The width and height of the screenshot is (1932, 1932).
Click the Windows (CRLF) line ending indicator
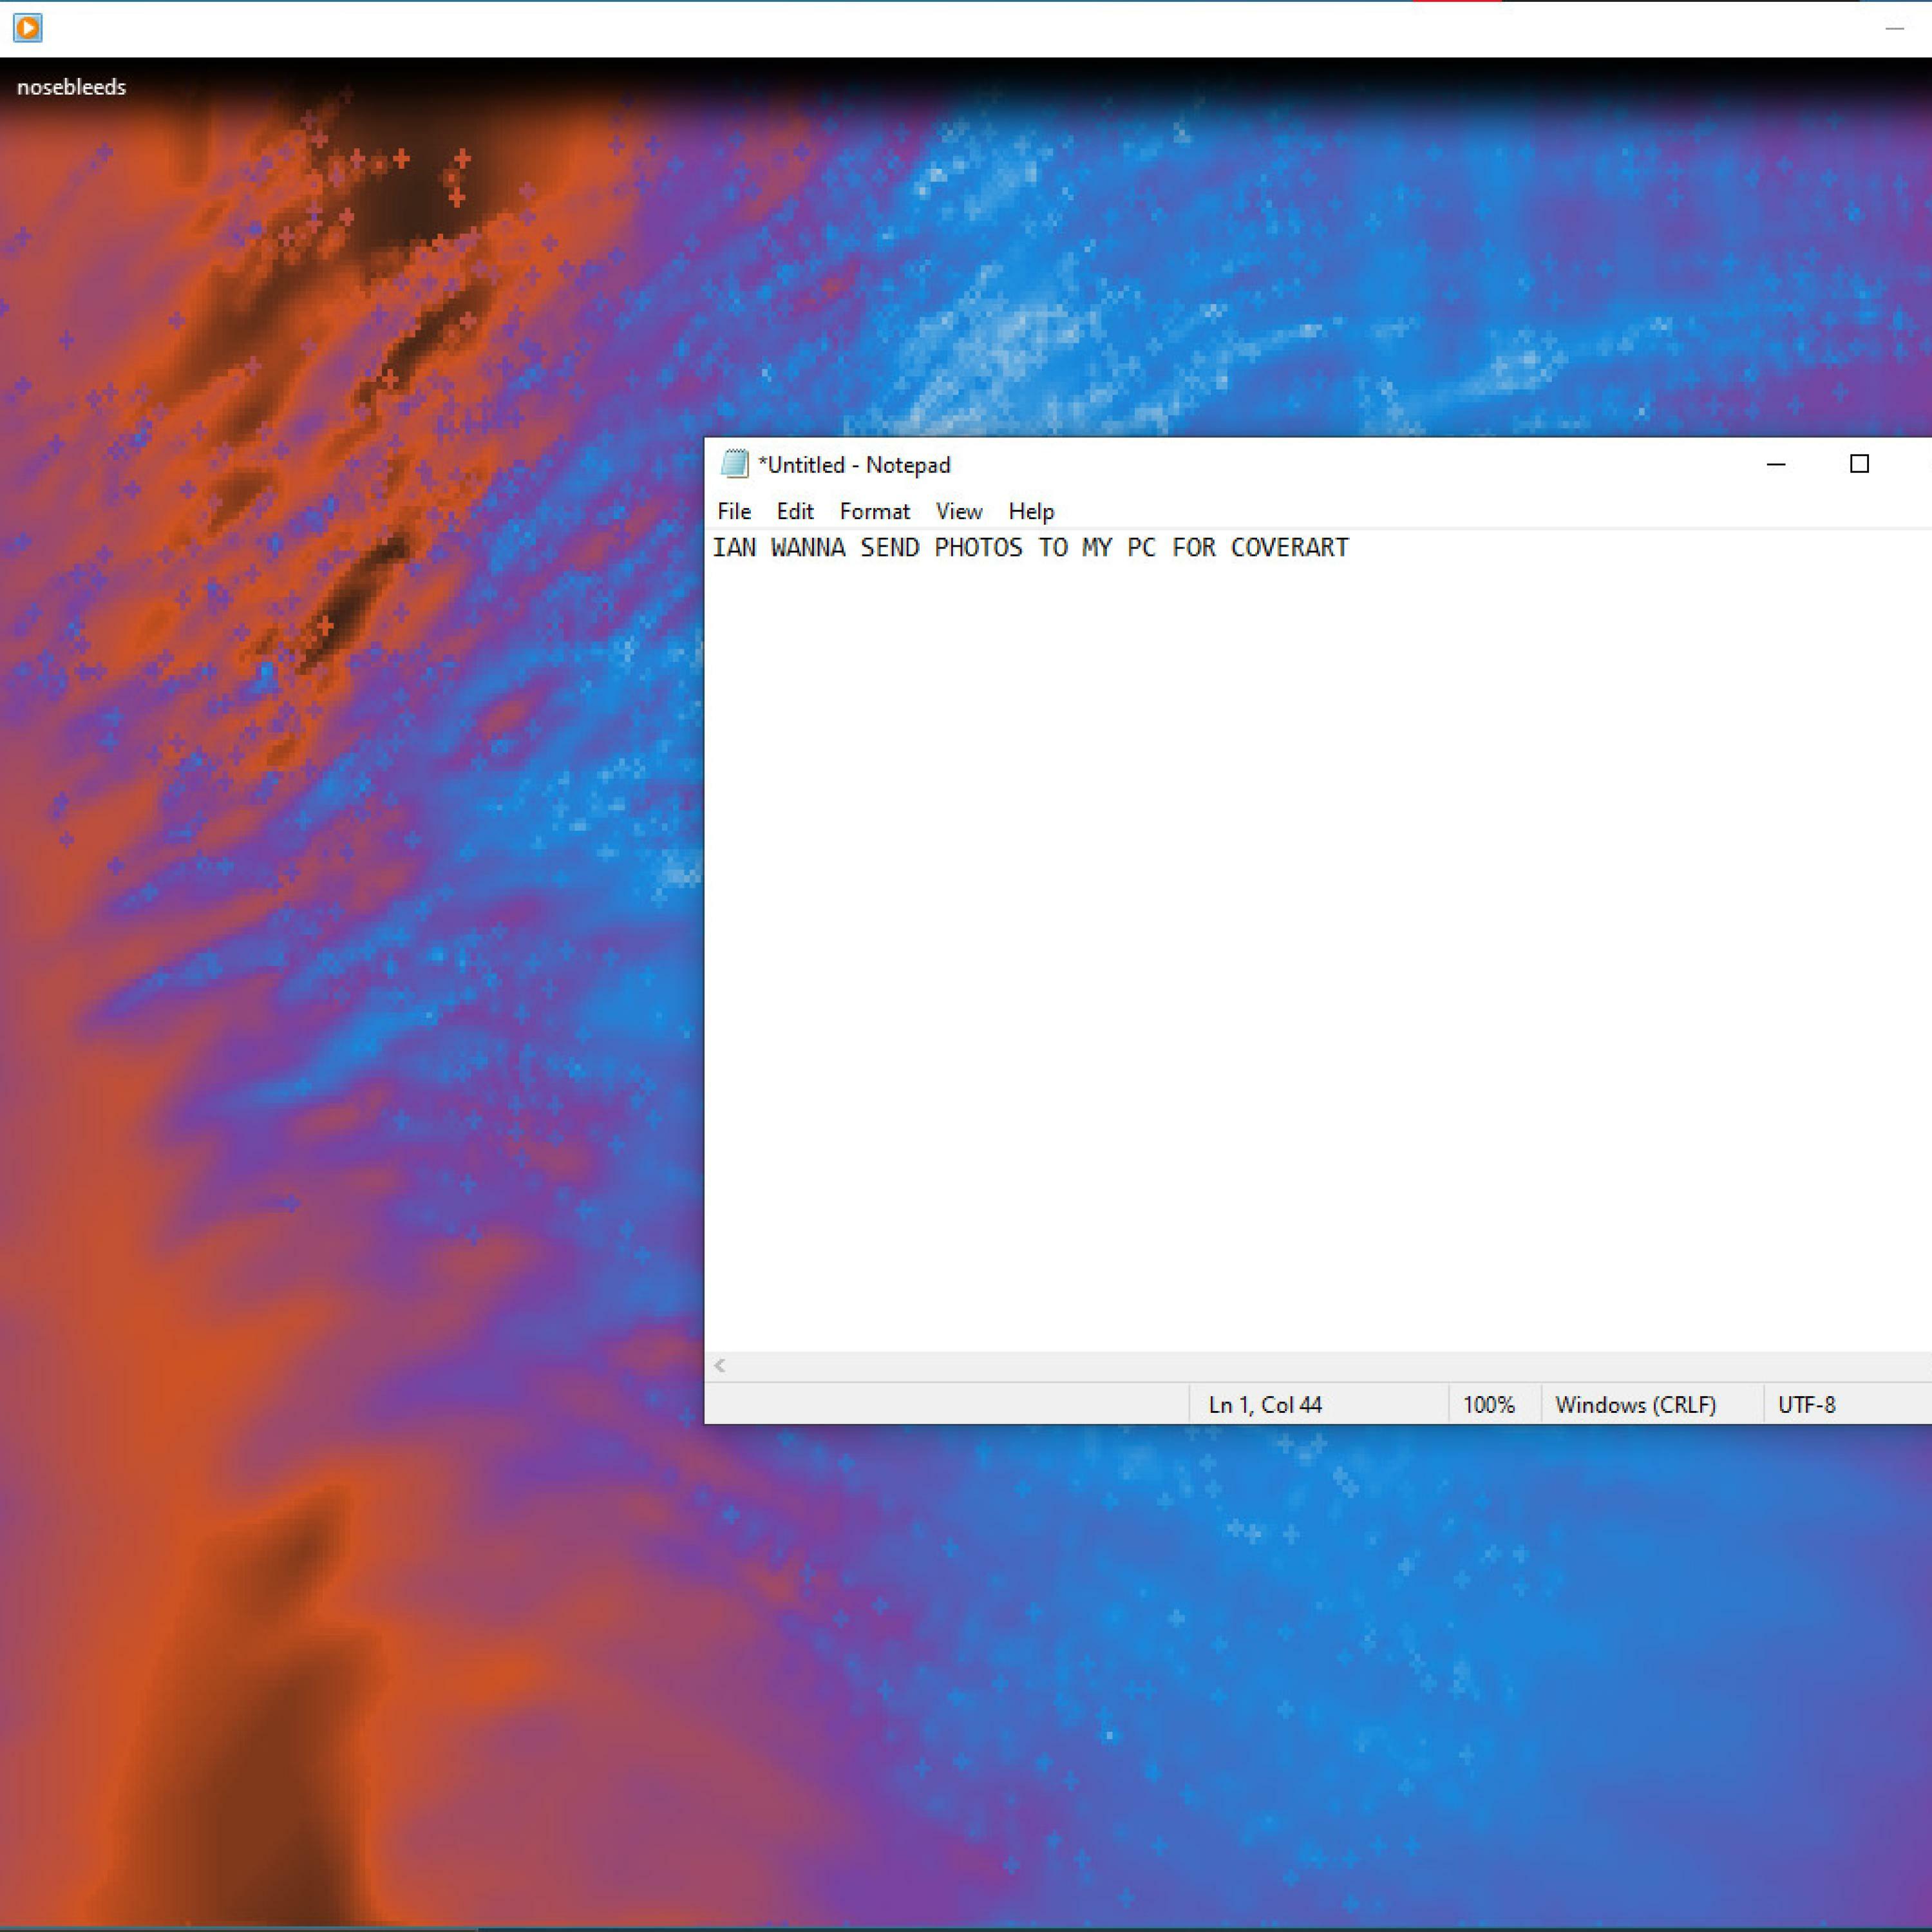[x=1636, y=1405]
